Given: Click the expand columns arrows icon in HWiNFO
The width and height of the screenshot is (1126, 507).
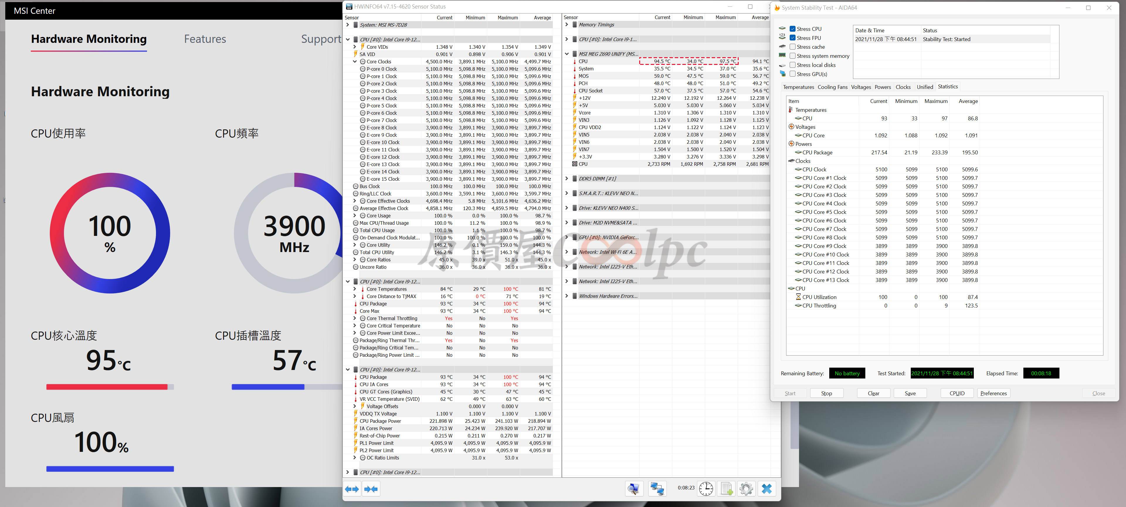Looking at the screenshot, I should coord(352,489).
